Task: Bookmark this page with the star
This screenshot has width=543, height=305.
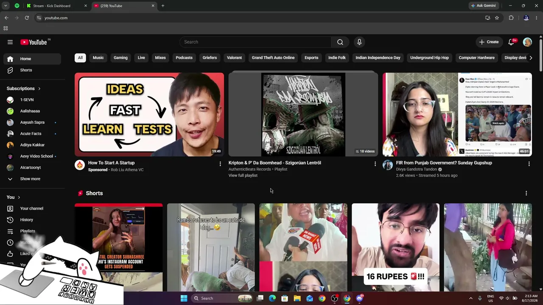Action: point(497,18)
